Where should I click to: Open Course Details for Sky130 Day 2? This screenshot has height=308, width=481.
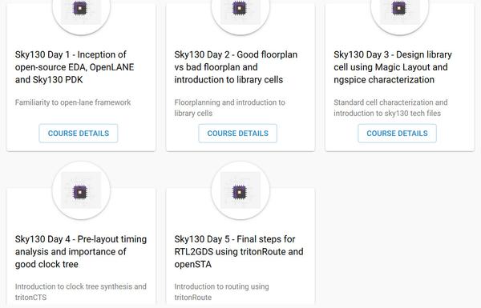tap(238, 133)
